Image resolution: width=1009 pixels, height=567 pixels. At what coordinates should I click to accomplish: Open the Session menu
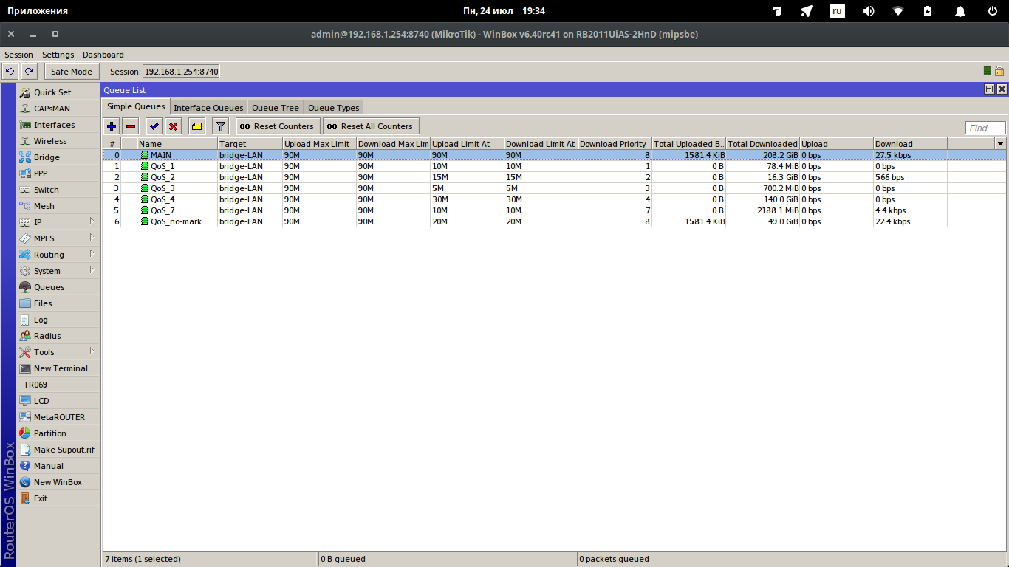coord(18,55)
